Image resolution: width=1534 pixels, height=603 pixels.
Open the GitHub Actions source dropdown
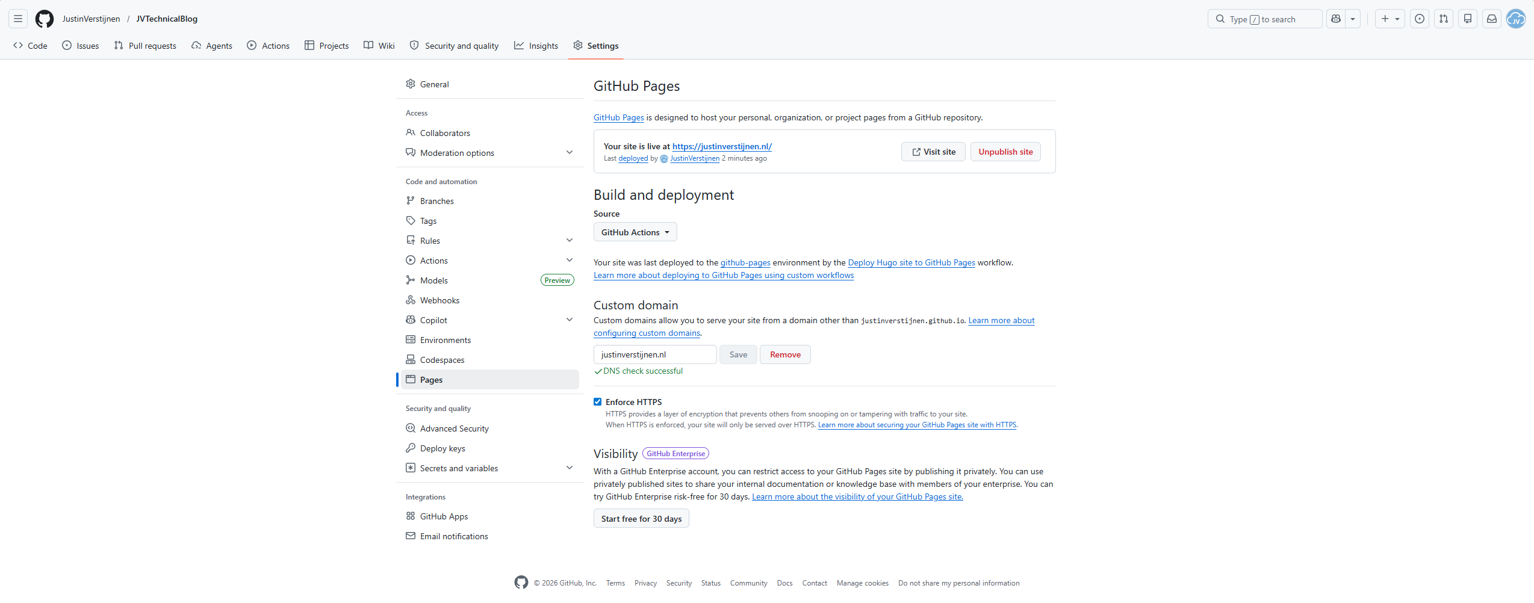point(635,232)
